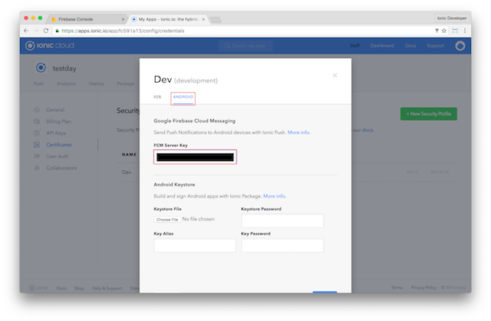491x321 pixels.
Task: Open the user avatar icon in header
Action: [x=460, y=46]
